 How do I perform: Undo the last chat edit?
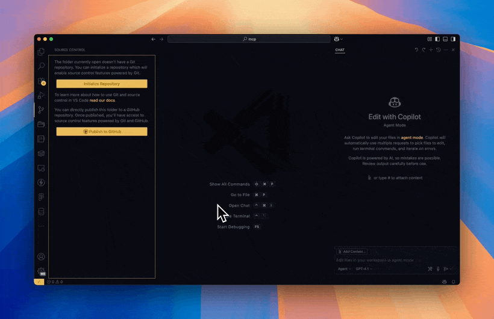416,50
